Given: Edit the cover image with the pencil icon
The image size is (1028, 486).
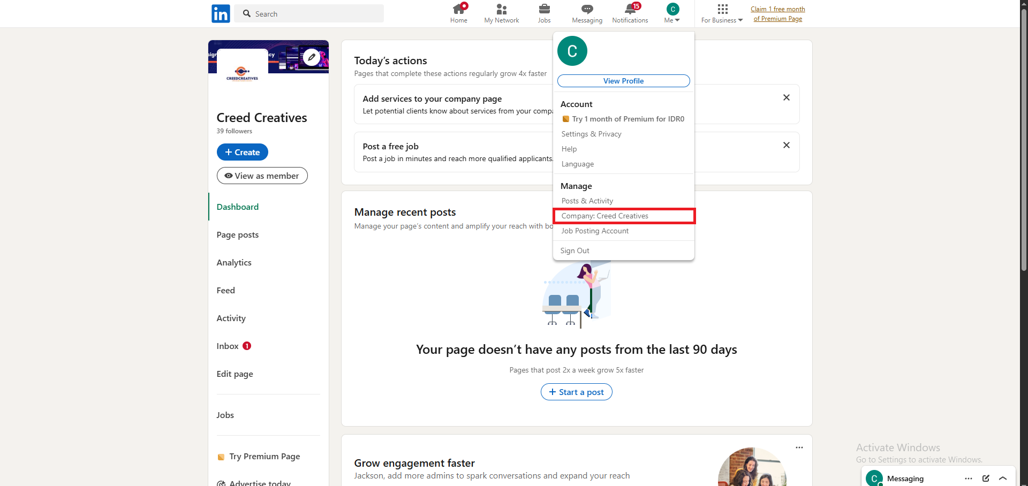Looking at the screenshot, I should [x=312, y=57].
